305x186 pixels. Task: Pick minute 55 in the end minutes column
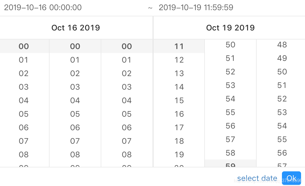coord(230,112)
